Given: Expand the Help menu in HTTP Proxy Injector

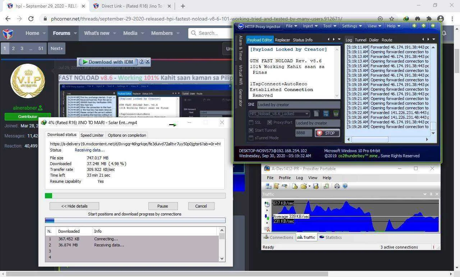Looking at the screenshot, I should (x=394, y=26).
